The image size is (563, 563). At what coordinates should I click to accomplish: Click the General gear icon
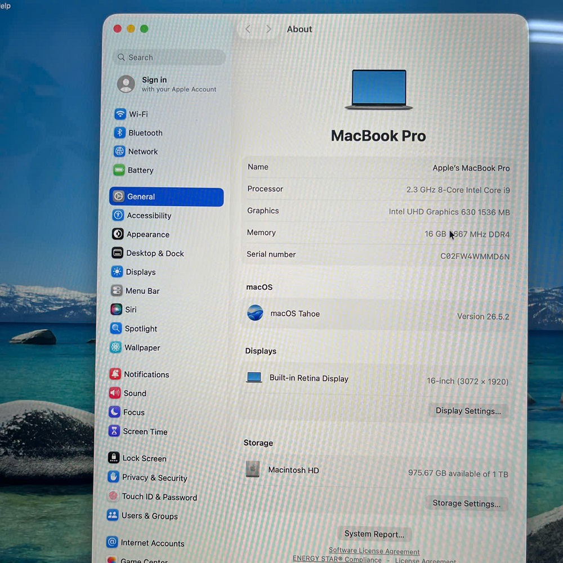coord(118,196)
